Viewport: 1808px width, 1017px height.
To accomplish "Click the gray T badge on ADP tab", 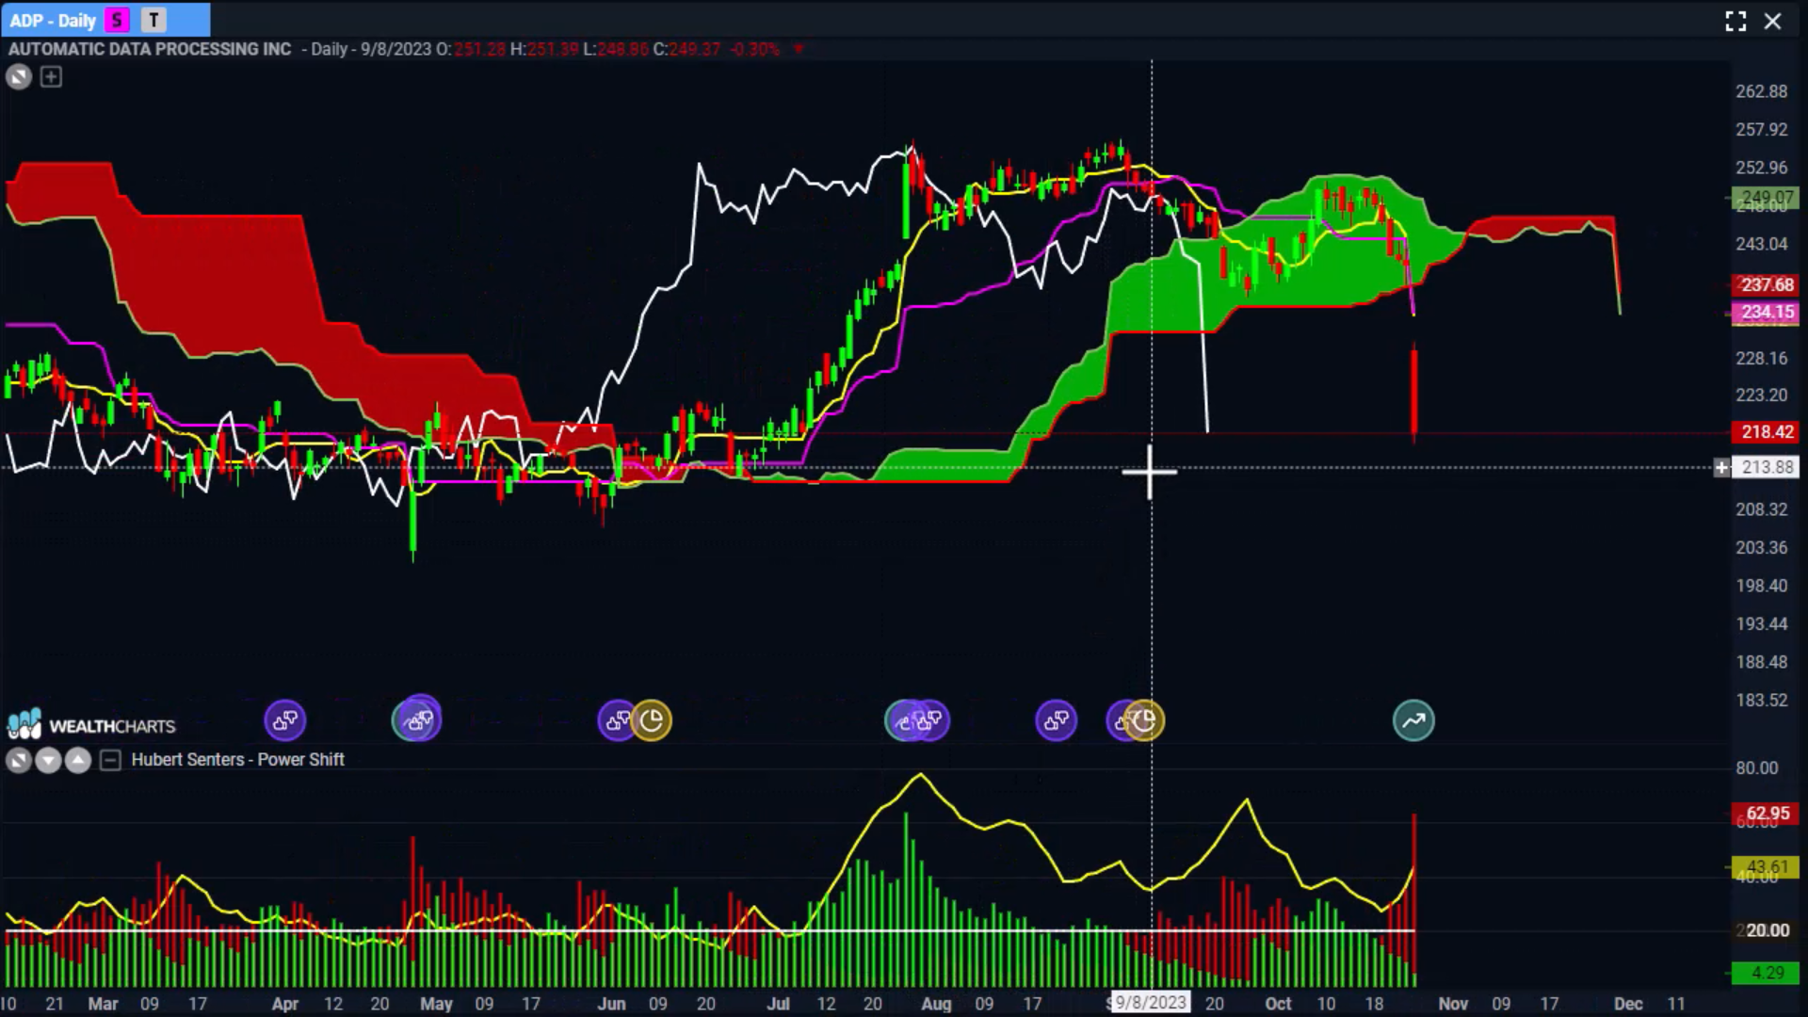I will point(154,20).
